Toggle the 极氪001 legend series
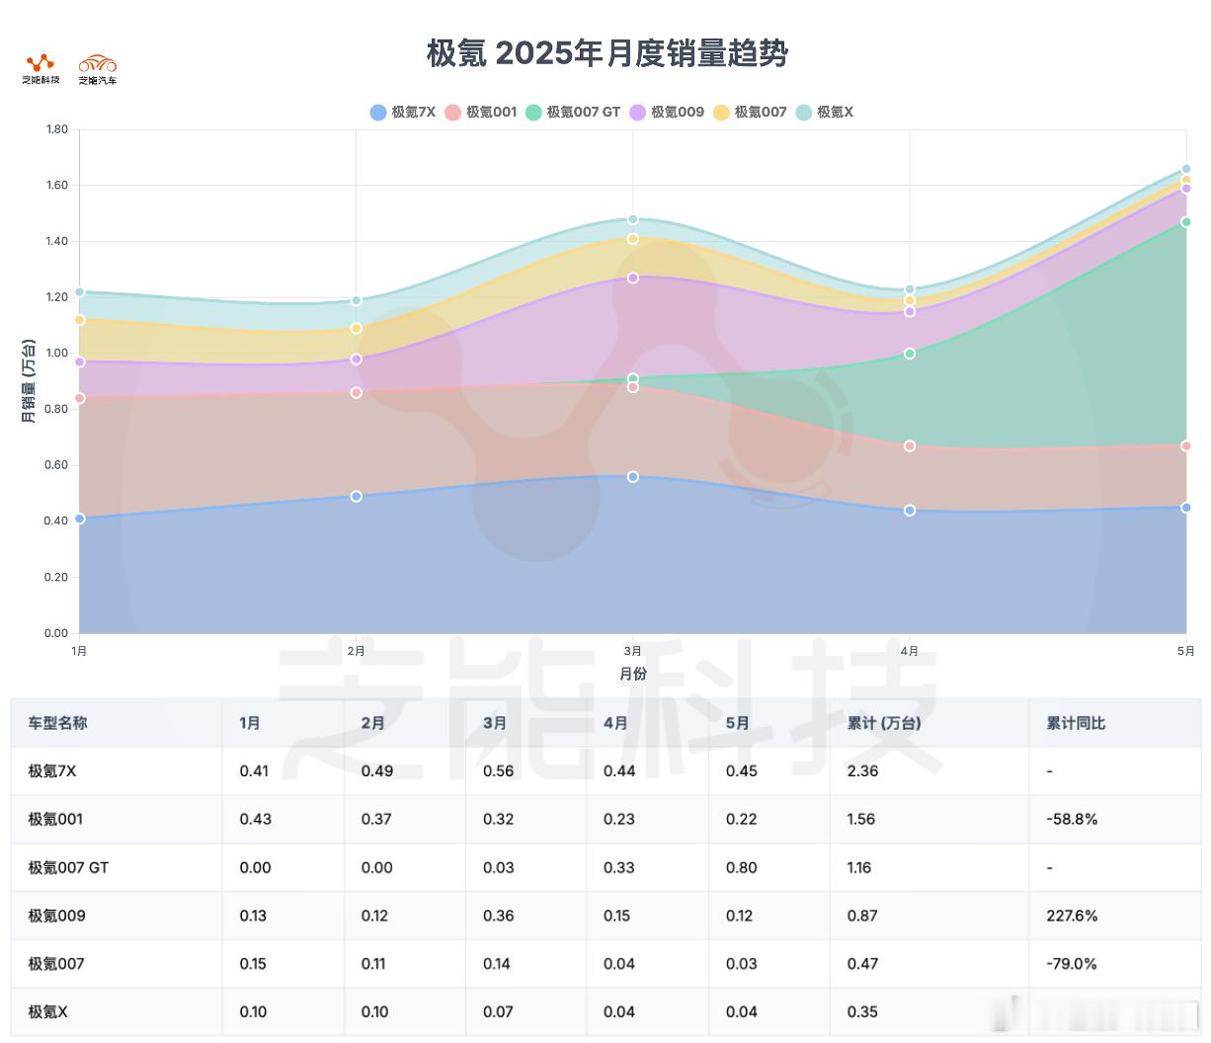 point(481,112)
